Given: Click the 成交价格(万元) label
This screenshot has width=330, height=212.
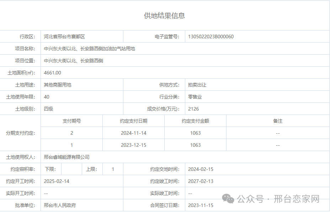Looking at the screenshot, I should pyautogui.click(x=163, y=109).
